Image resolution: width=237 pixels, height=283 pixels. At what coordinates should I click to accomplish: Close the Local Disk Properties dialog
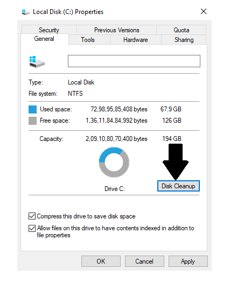point(204,11)
